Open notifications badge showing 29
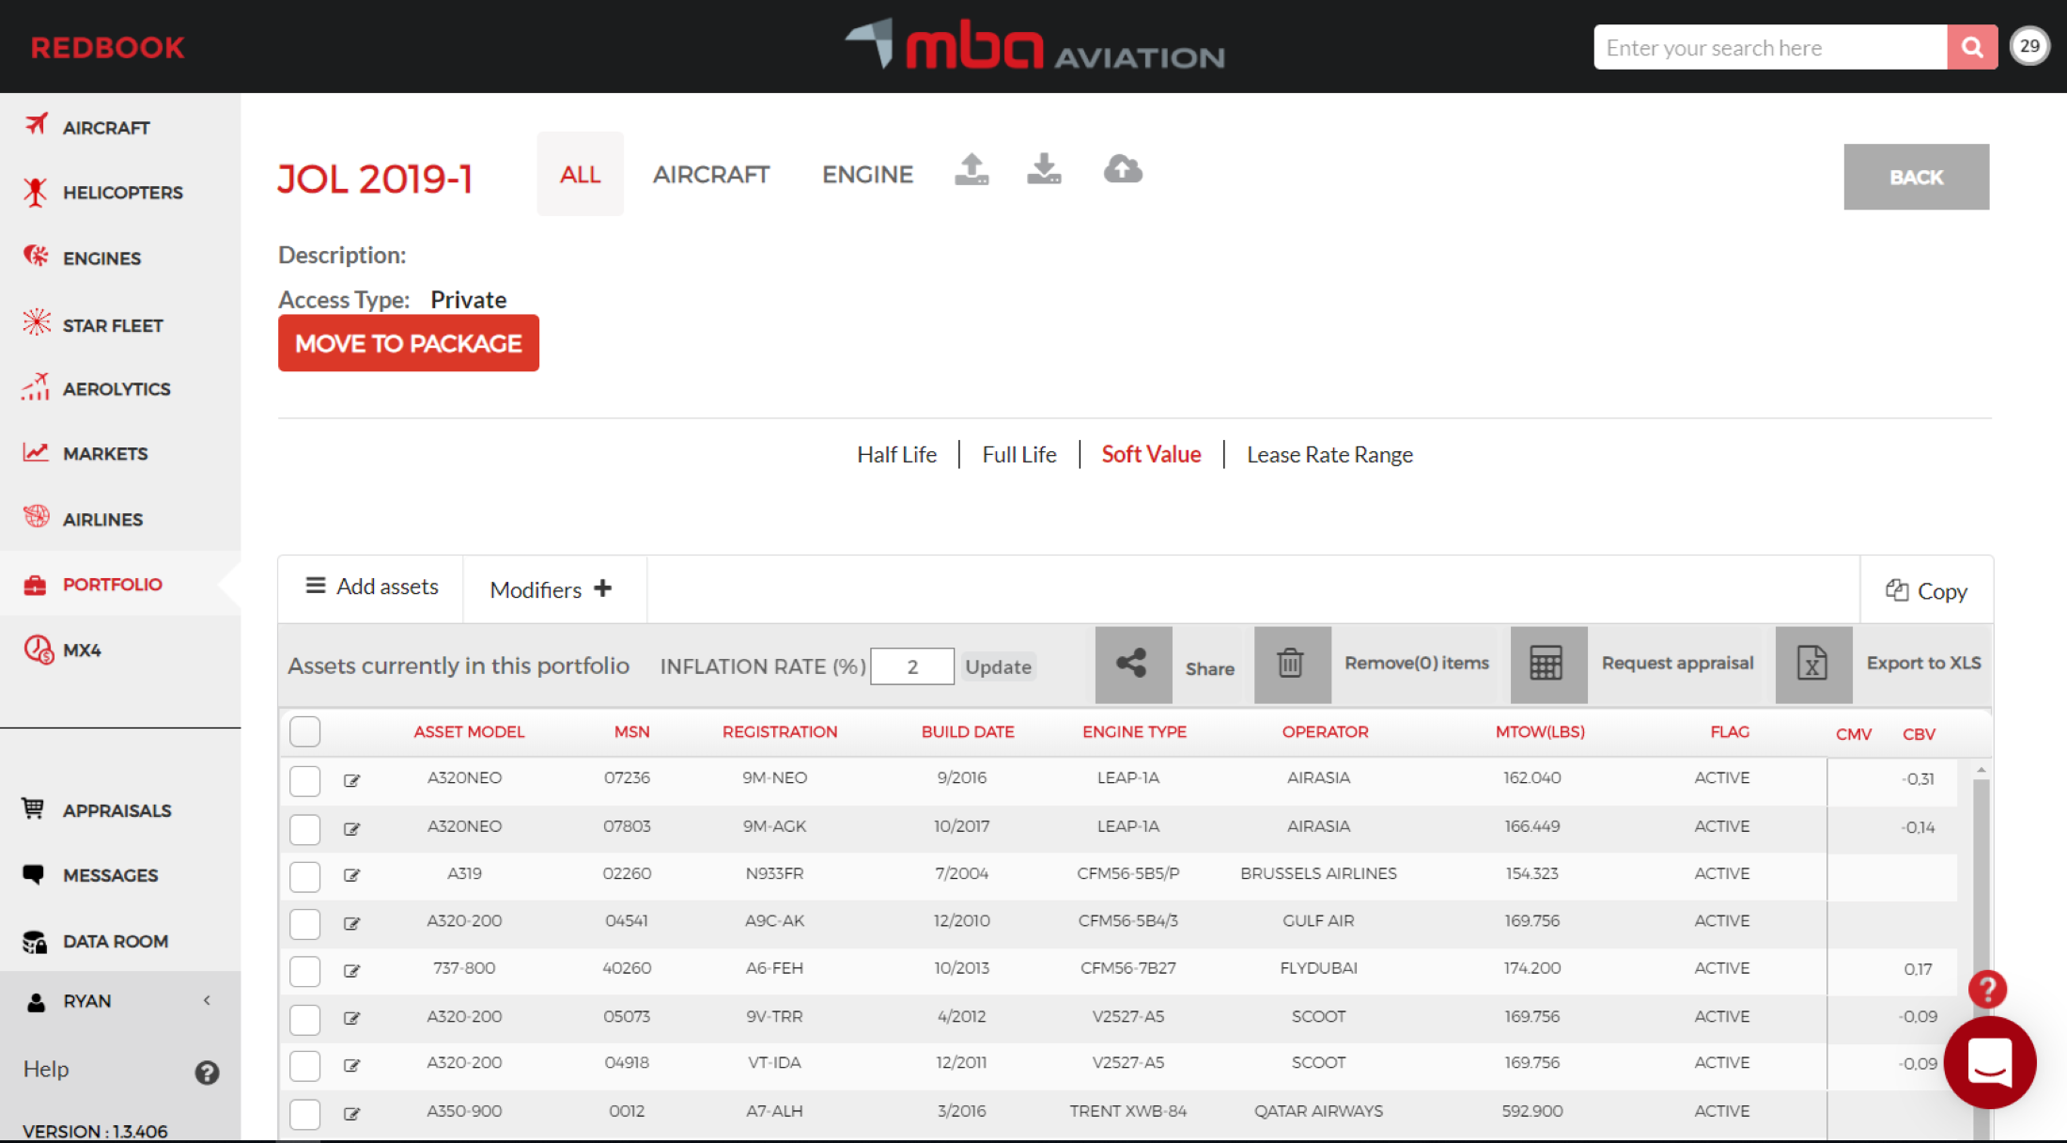Viewport: 2067px width, 1143px height. point(2029,46)
